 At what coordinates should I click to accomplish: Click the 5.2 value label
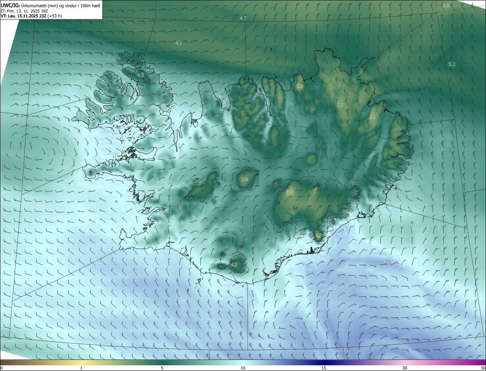(452, 64)
